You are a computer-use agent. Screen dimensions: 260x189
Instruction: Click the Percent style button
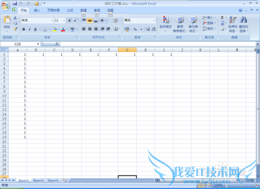(135, 29)
